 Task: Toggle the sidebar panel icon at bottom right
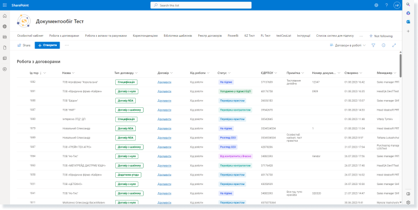pos(408,193)
